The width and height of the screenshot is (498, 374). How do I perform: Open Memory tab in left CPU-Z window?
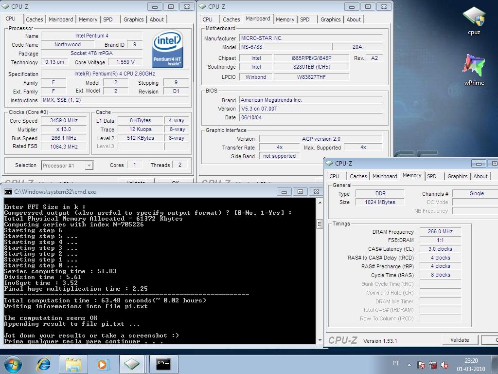(88, 19)
